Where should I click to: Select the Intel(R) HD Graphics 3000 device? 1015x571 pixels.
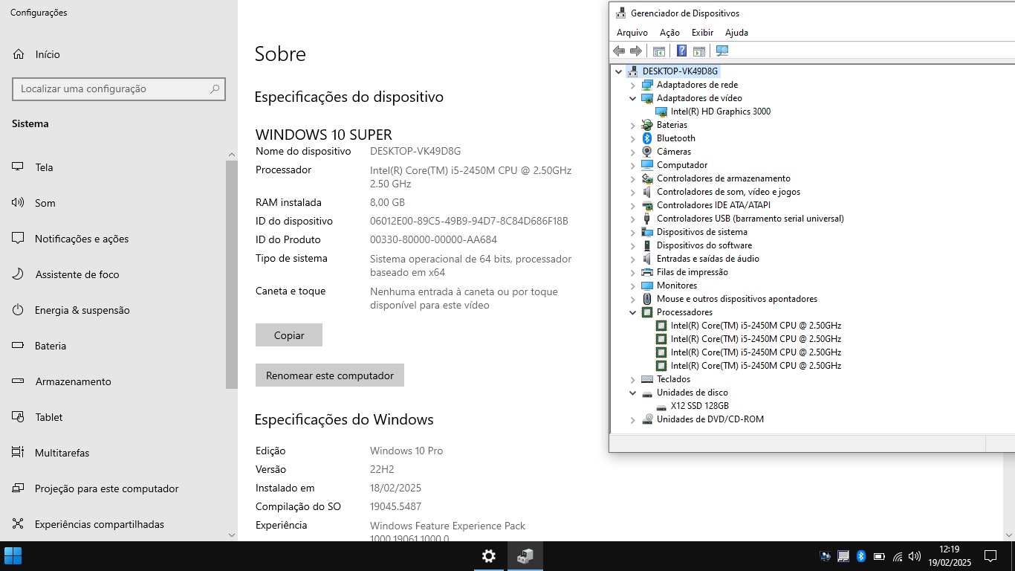(x=720, y=112)
